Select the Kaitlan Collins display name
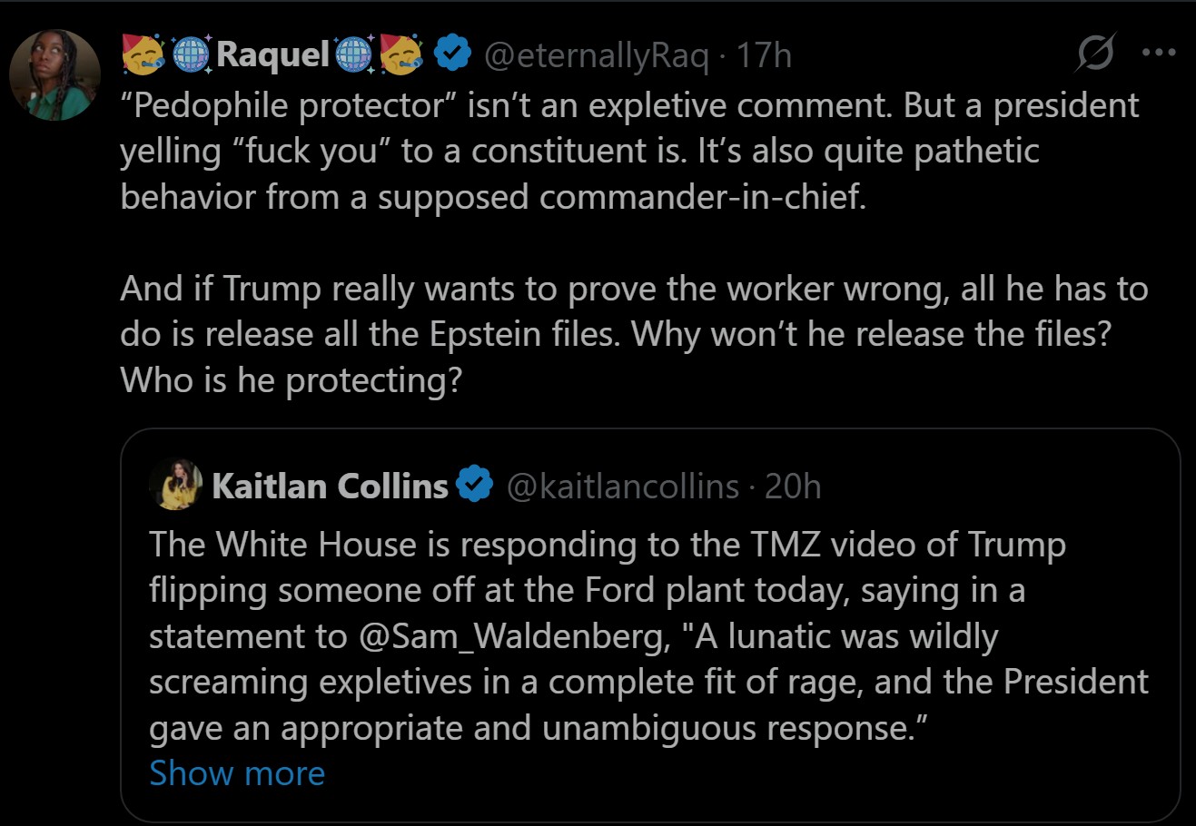This screenshot has width=1196, height=826. click(x=330, y=487)
